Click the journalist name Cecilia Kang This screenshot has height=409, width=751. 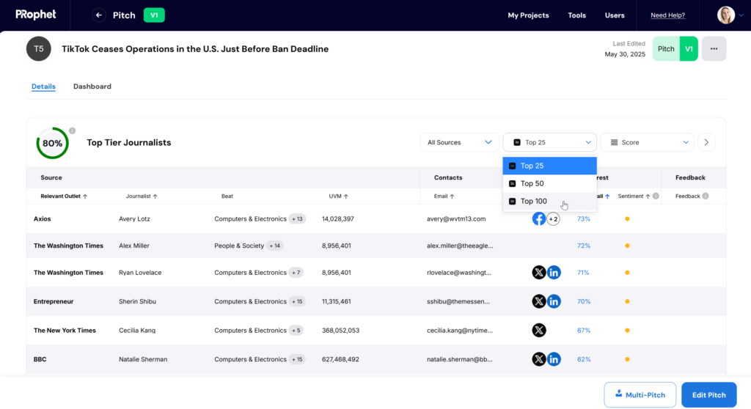[x=137, y=331]
